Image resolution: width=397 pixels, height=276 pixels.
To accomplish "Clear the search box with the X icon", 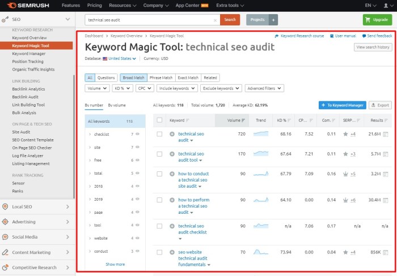I will [x=215, y=20].
